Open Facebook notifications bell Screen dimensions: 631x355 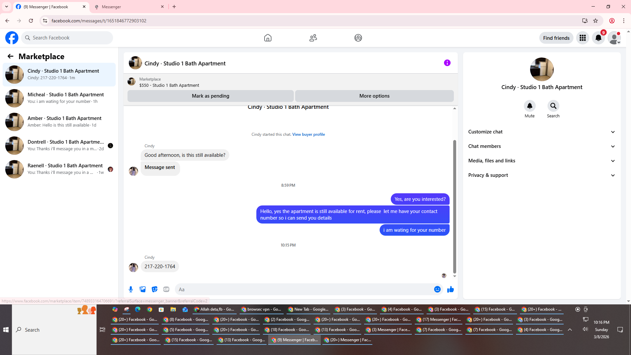click(598, 38)
